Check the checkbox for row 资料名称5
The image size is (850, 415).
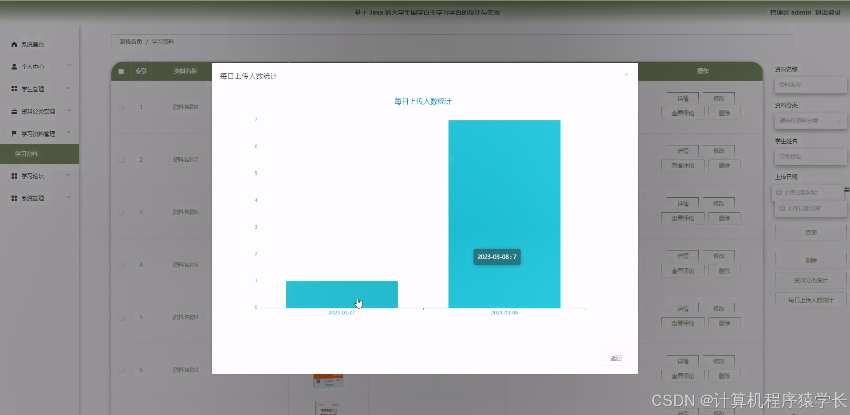click(121, 265)
